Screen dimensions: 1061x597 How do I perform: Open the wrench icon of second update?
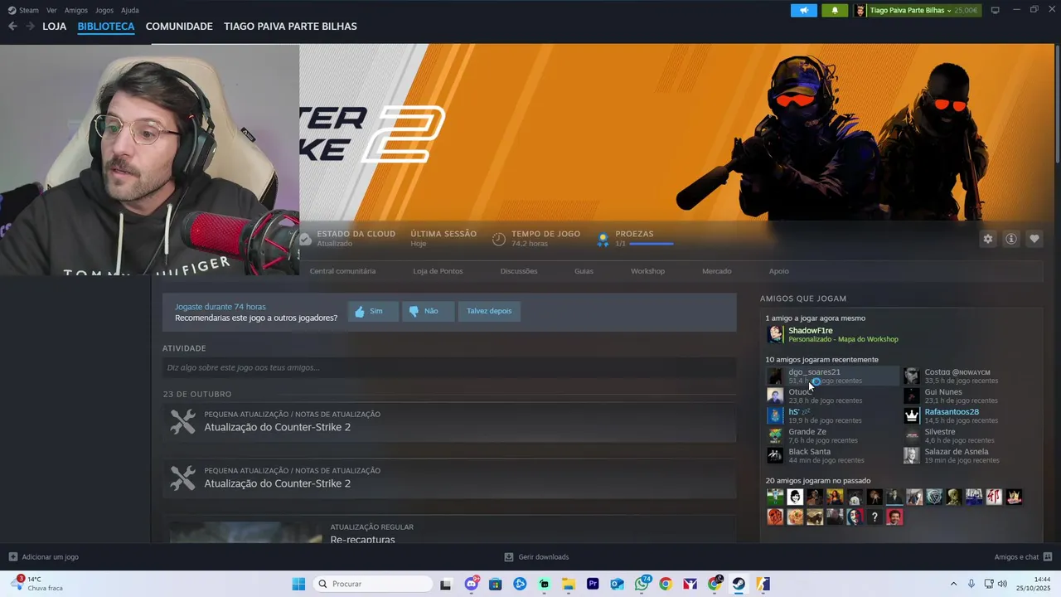click(182, 478)
